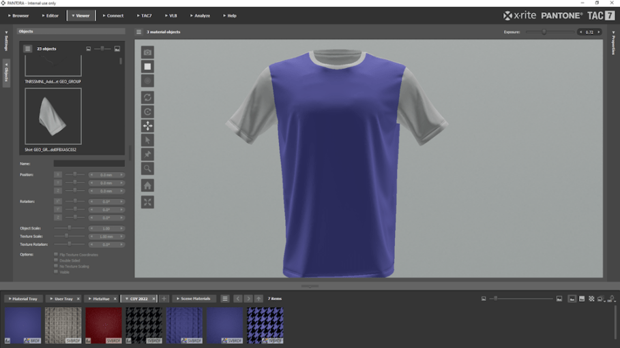This screenshot has height=348, width=620.
Task: Adjust the Exposure slider handle
Action: click(x=544, y=32)
